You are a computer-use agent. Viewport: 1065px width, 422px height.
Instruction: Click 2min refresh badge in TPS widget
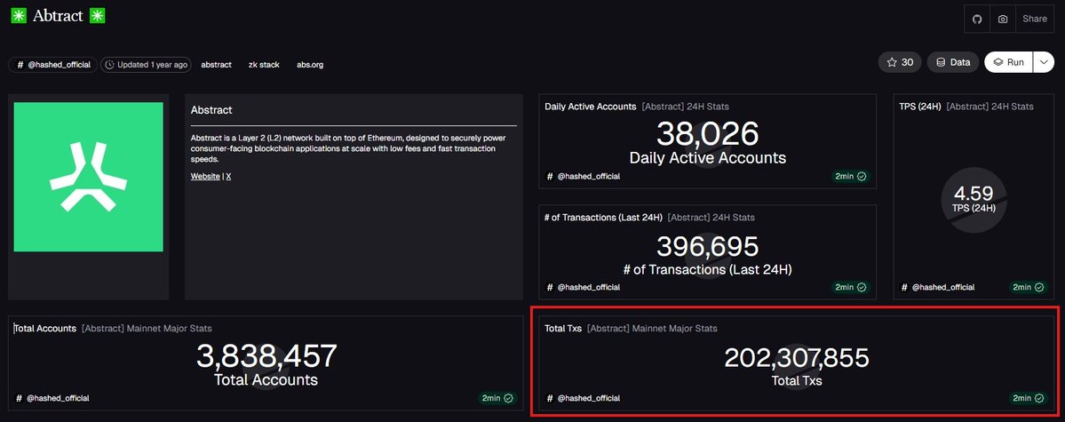(1029, 288)
